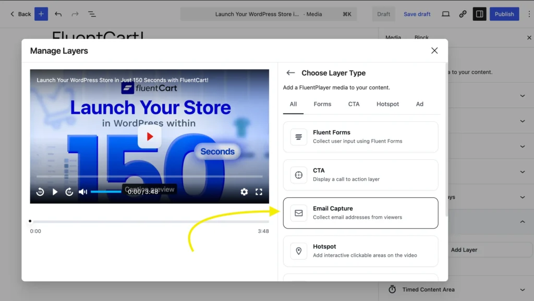Click the 3:48 timeline end label
This screenshot has height=301, width=534.
263,231
